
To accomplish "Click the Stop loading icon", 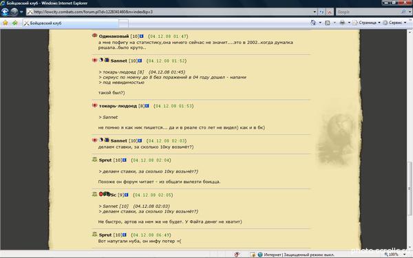I will (x=330, y=12).
